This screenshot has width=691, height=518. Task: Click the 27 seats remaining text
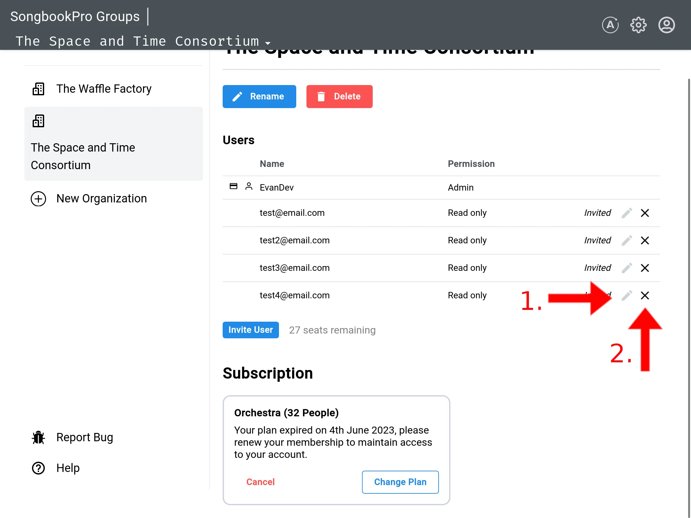coord(332,330)
